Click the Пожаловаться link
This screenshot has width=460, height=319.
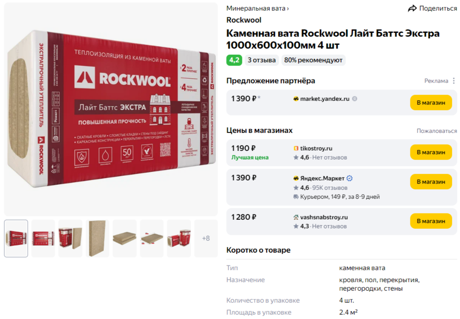(x=437, y=131)
